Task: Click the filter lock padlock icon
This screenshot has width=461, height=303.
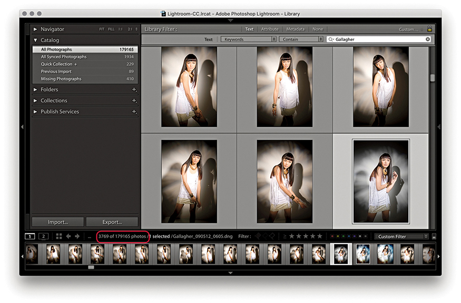Action: click(429, 29)
